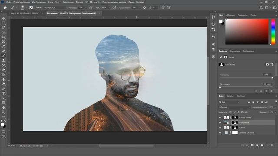Select the Horizontal Type tool
This screenshot has height=156, width=278.
tap(3, 94)
